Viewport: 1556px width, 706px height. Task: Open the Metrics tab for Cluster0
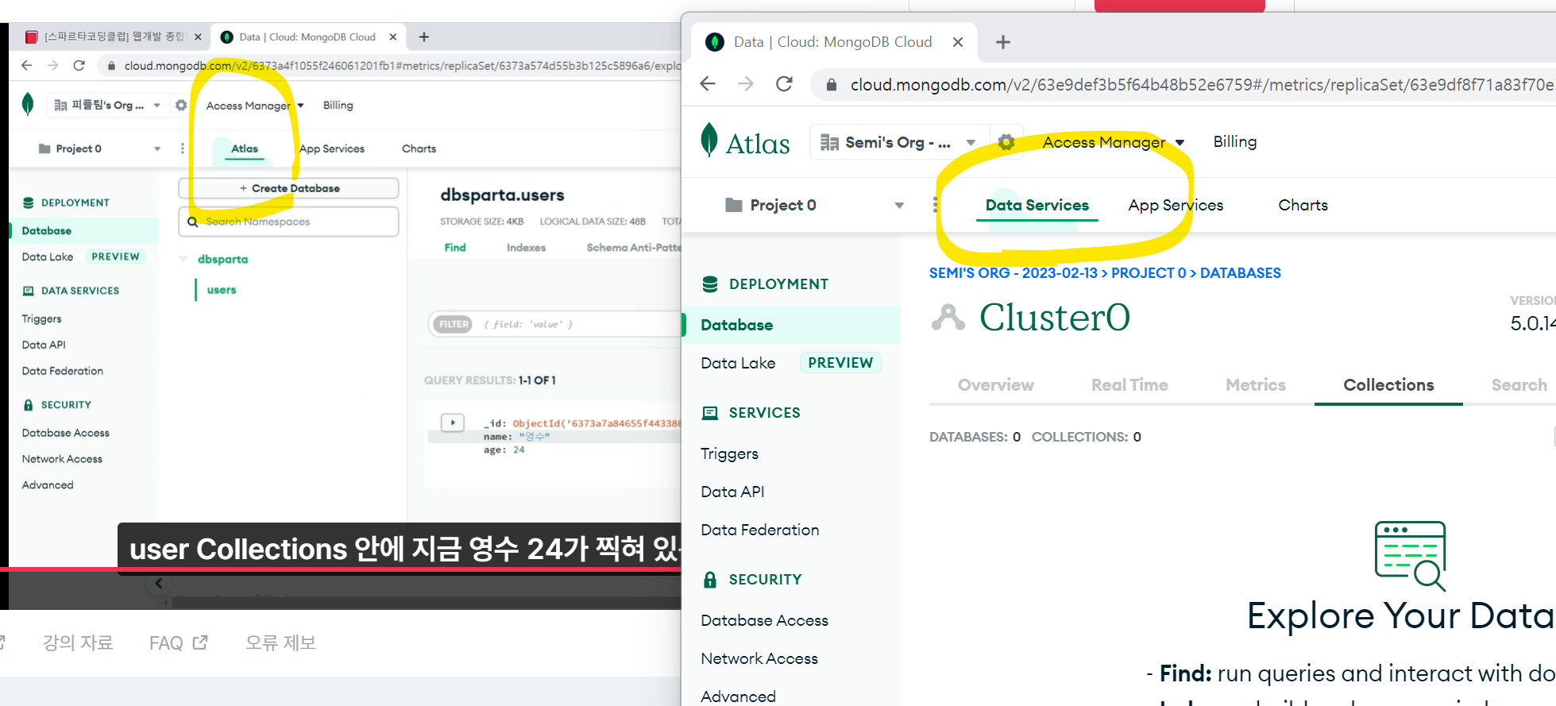click(1255, 385)
